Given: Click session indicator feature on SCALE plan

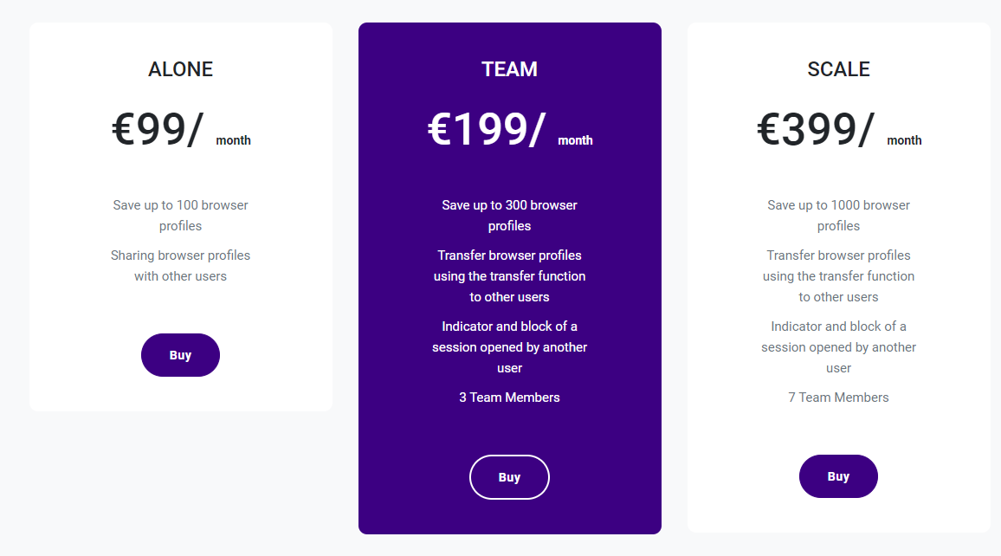Looking at the screenshot, I should [x=838, y=346].
